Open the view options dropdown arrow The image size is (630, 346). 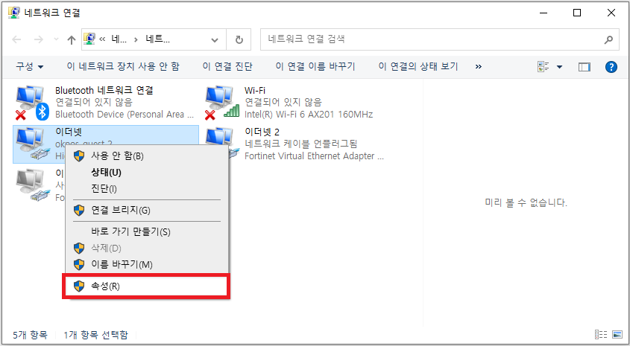click(559, 67)
